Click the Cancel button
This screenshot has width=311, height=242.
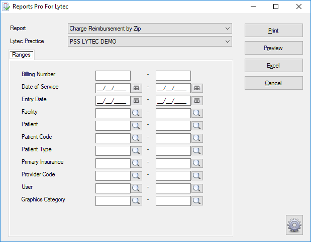[x=274, y=83]
